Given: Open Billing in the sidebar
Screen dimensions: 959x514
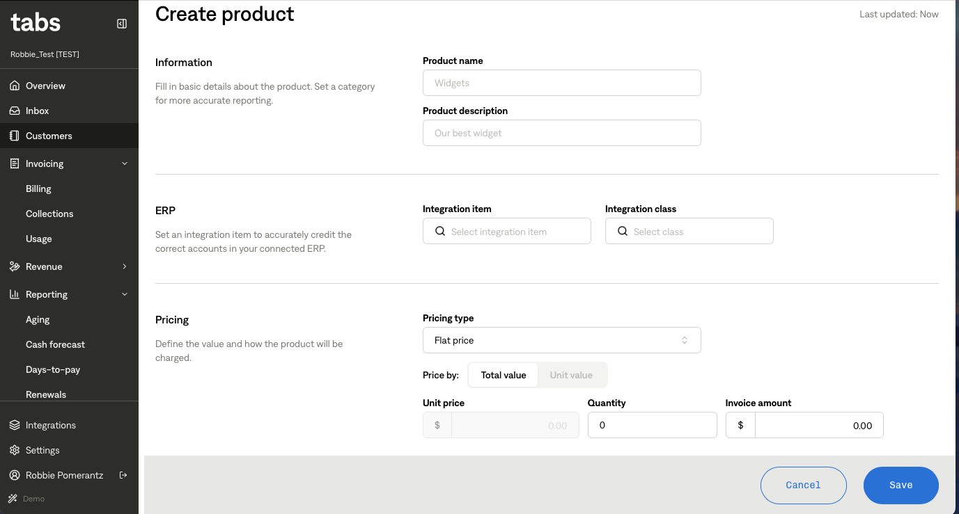Looking at the screenshot, I should point(39,188).
